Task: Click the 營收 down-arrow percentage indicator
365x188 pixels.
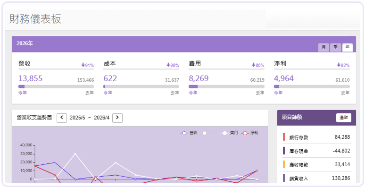Action: tap(88, 65)
